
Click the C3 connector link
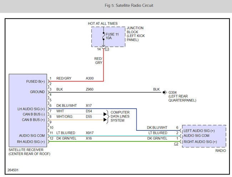[x=107, y=49]
